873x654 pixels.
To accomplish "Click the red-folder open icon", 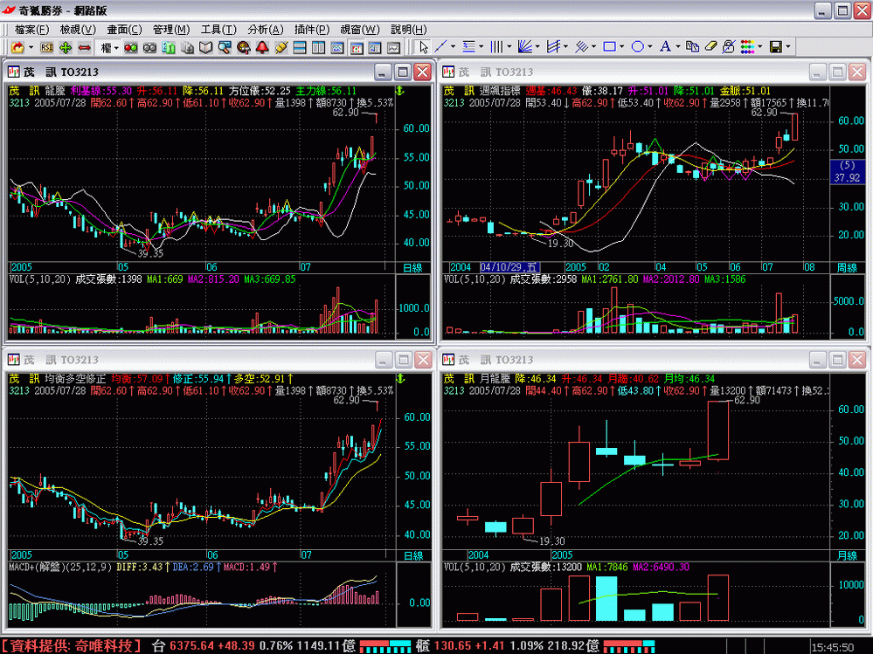I will tap(17, 48).
